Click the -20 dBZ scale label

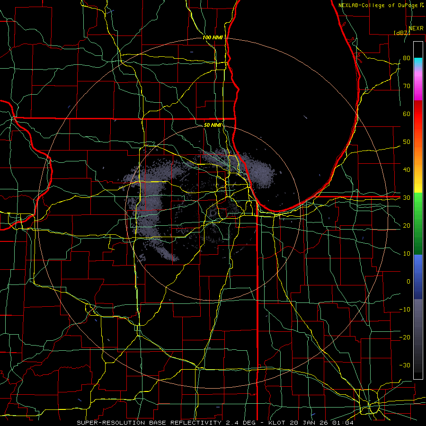pos(405,337)
